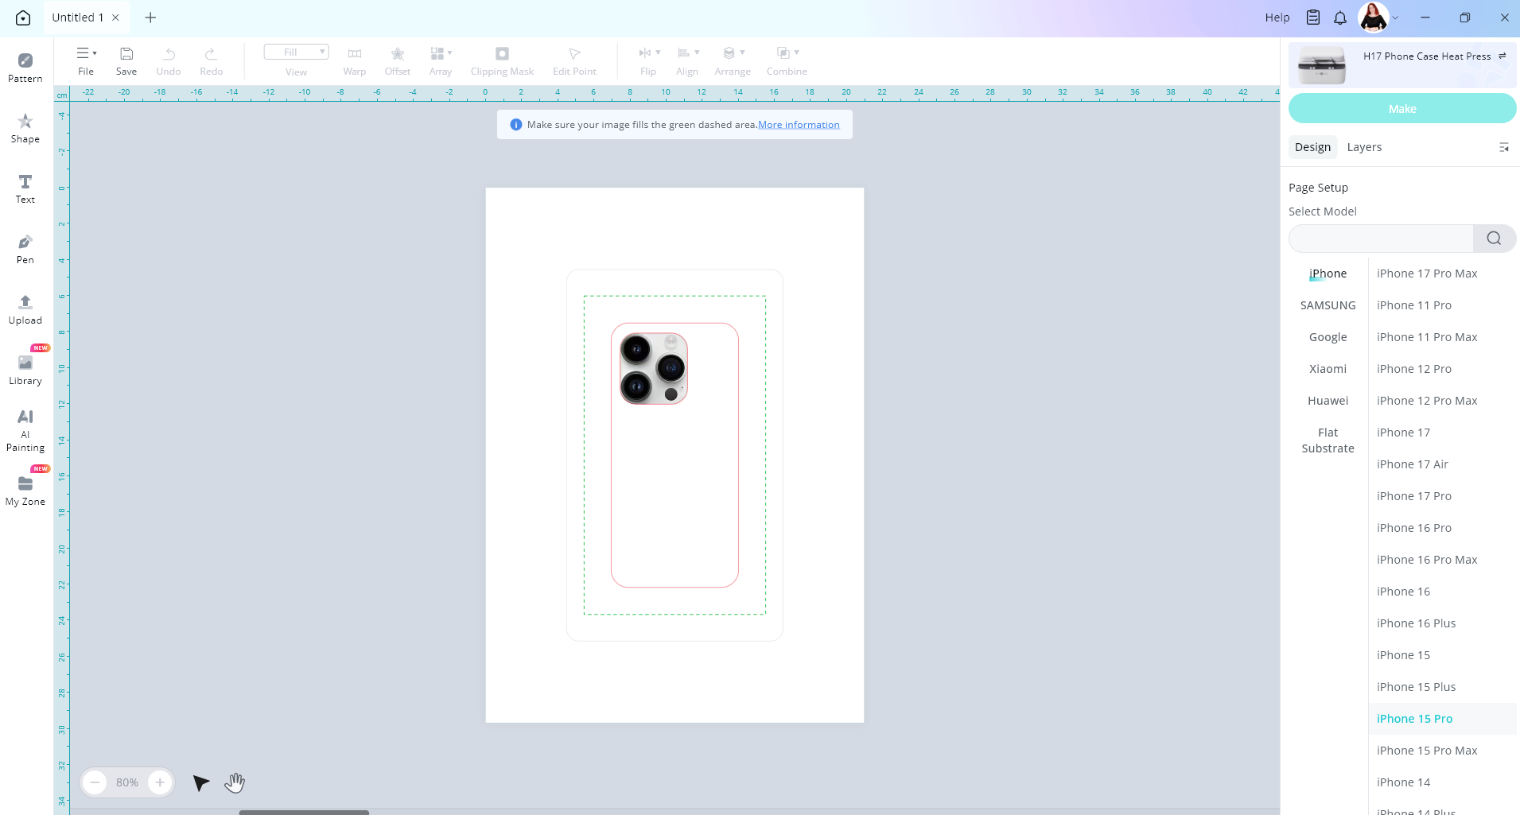Open the AI Painting tool
This screenshot has width=1520, height=815.
point(25,430)
